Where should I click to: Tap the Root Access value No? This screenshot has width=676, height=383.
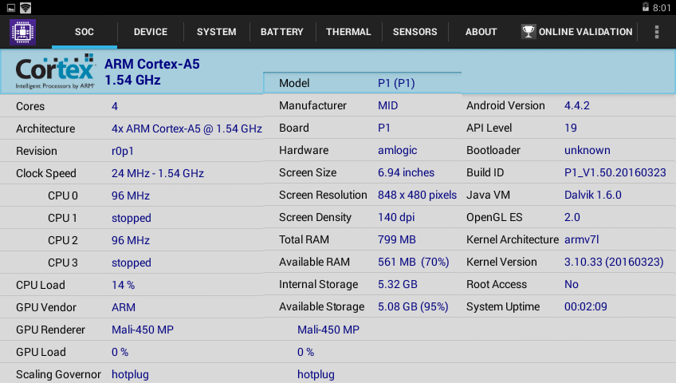tap(572, 285)
